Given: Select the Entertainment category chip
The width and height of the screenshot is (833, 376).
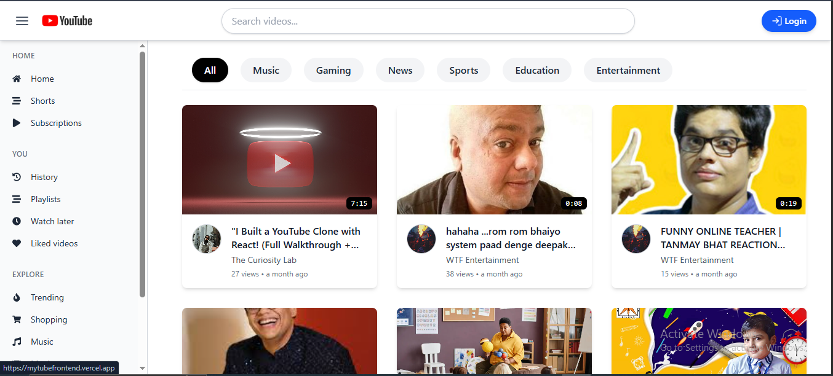Looking at the screenshot, I should pos(628,70).
